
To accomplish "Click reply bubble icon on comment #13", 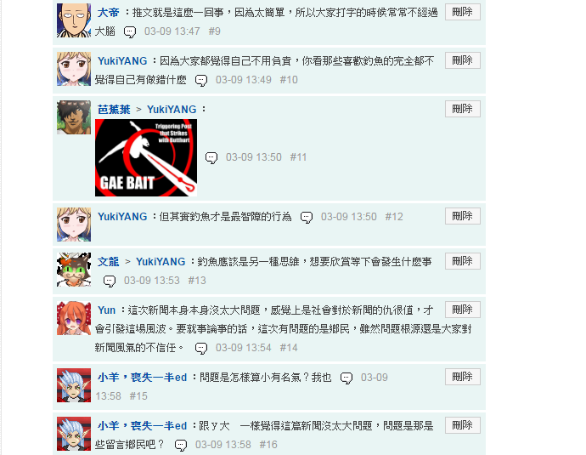I will (x=109, y=281).
